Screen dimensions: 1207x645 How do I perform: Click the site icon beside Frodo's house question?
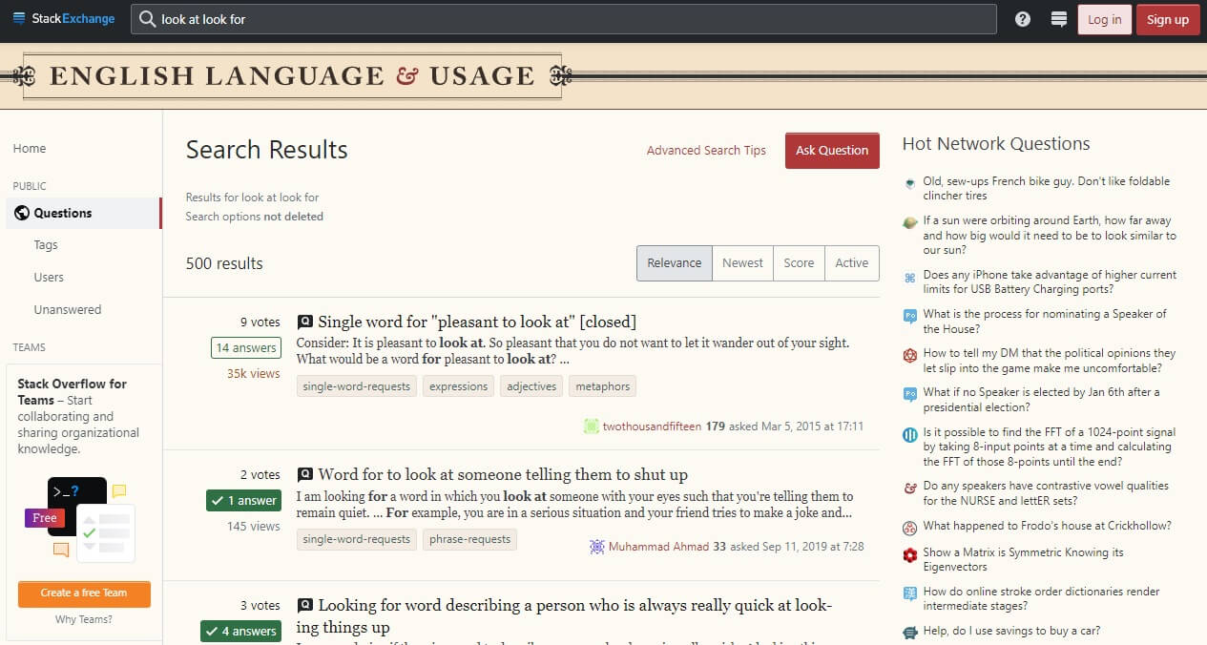click(910, 528)
